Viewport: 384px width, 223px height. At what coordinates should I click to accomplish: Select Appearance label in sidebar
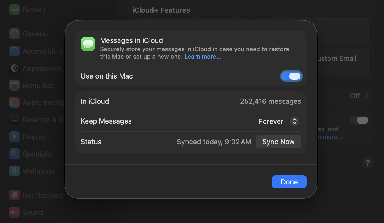tap(42, 68)
